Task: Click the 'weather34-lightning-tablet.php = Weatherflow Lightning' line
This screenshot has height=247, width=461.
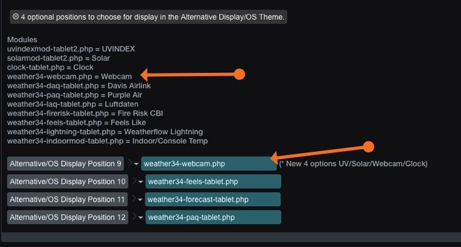Action: click(105, 132)
